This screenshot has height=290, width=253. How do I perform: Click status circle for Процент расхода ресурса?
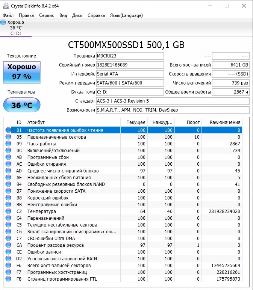coord(8,245)
